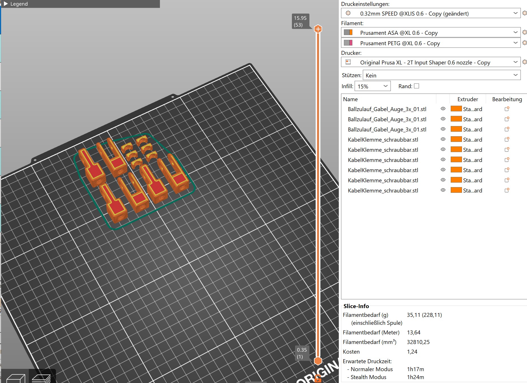Open extruder selector of first KabelKlemme_schraubbar row
The height and width of the screenshot is (383, 527).
[x=467, y=139]
